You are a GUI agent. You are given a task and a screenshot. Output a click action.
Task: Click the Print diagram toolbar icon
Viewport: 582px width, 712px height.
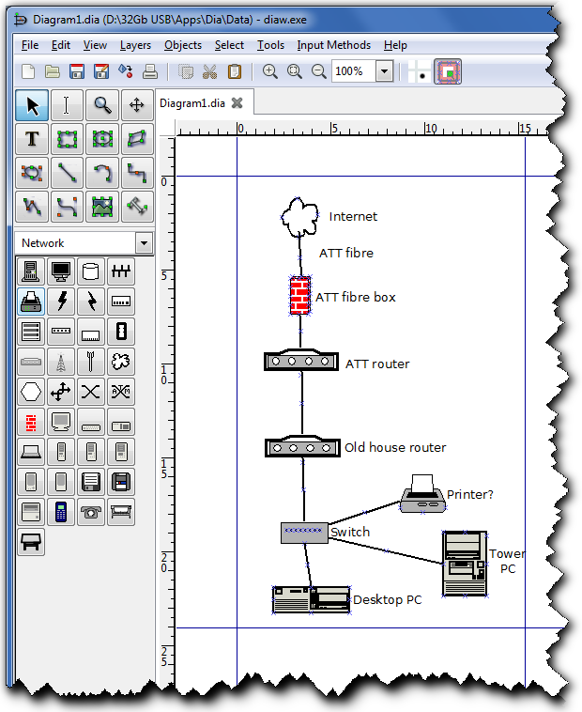149,71
